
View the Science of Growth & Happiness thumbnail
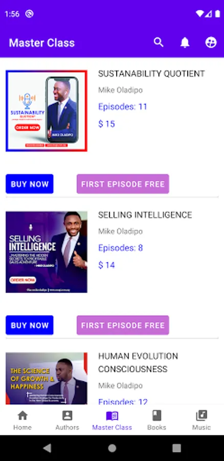pos(47,379)
